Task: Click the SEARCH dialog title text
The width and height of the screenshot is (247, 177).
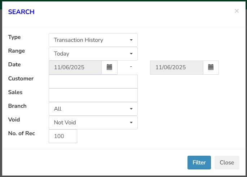Action: [x=21, y=12]
